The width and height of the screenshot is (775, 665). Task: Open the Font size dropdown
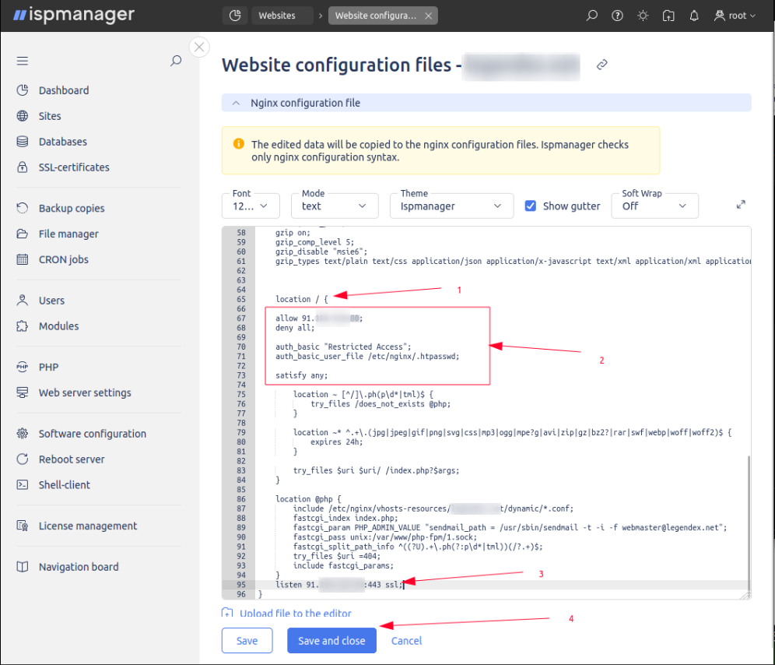[x=251, y=206]
